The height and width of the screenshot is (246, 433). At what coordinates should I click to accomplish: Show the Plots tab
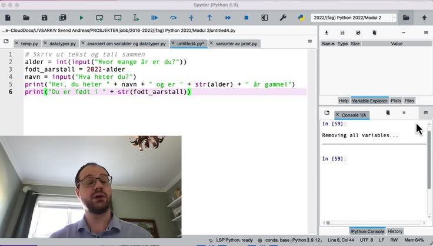[x=396, y=101]
